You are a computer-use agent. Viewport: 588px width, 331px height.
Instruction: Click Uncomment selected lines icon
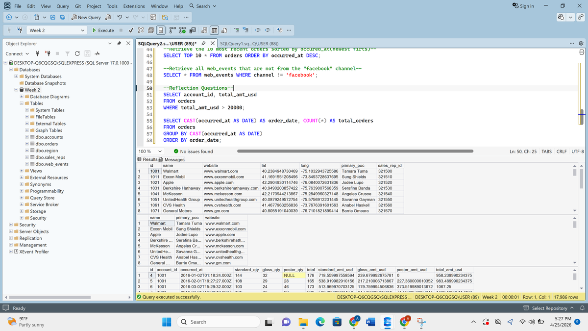tap(246, 30)
